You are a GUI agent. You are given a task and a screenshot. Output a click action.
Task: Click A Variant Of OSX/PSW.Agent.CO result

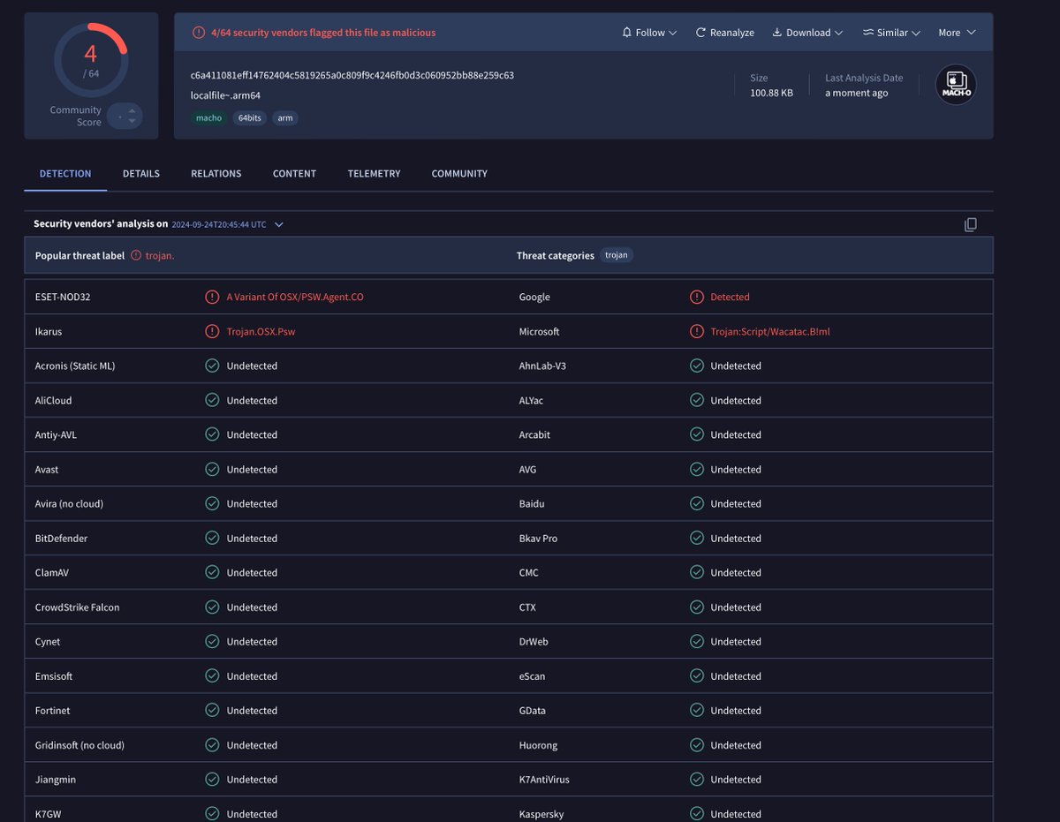(295, 297)
